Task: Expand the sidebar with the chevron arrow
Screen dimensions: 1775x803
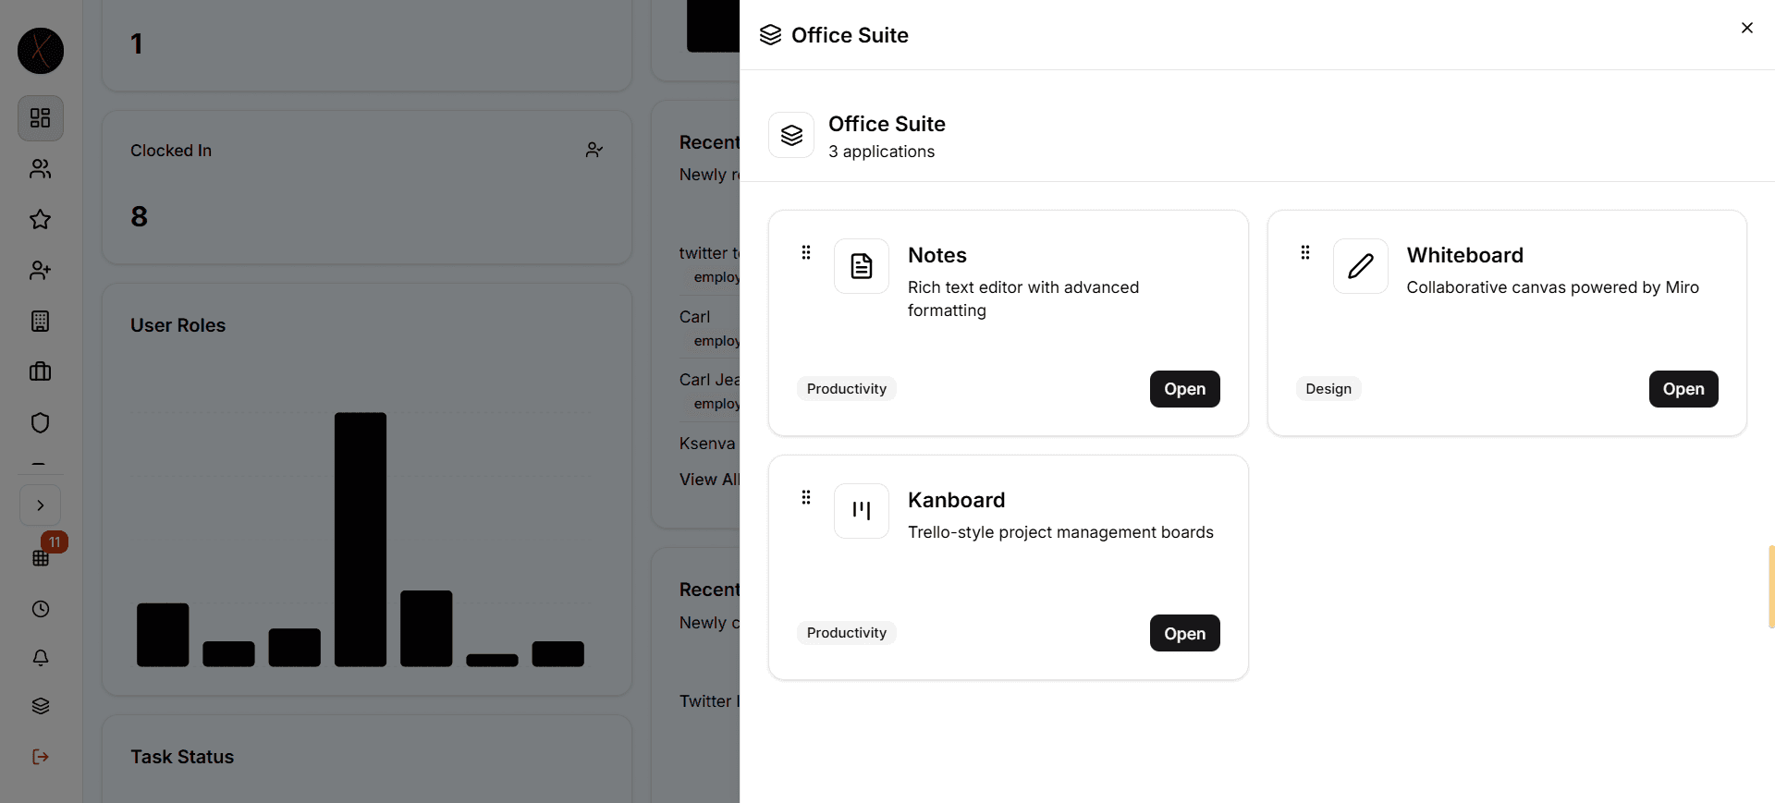Action: click(41, 505)
